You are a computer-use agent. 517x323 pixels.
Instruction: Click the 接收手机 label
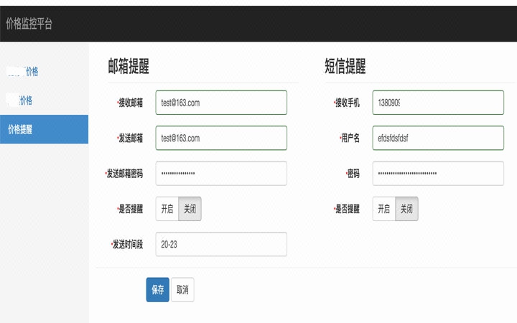click(x=347, y=103)
